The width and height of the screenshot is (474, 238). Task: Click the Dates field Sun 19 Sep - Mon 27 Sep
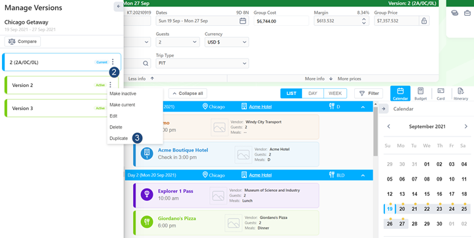click(x=202, y=21)
